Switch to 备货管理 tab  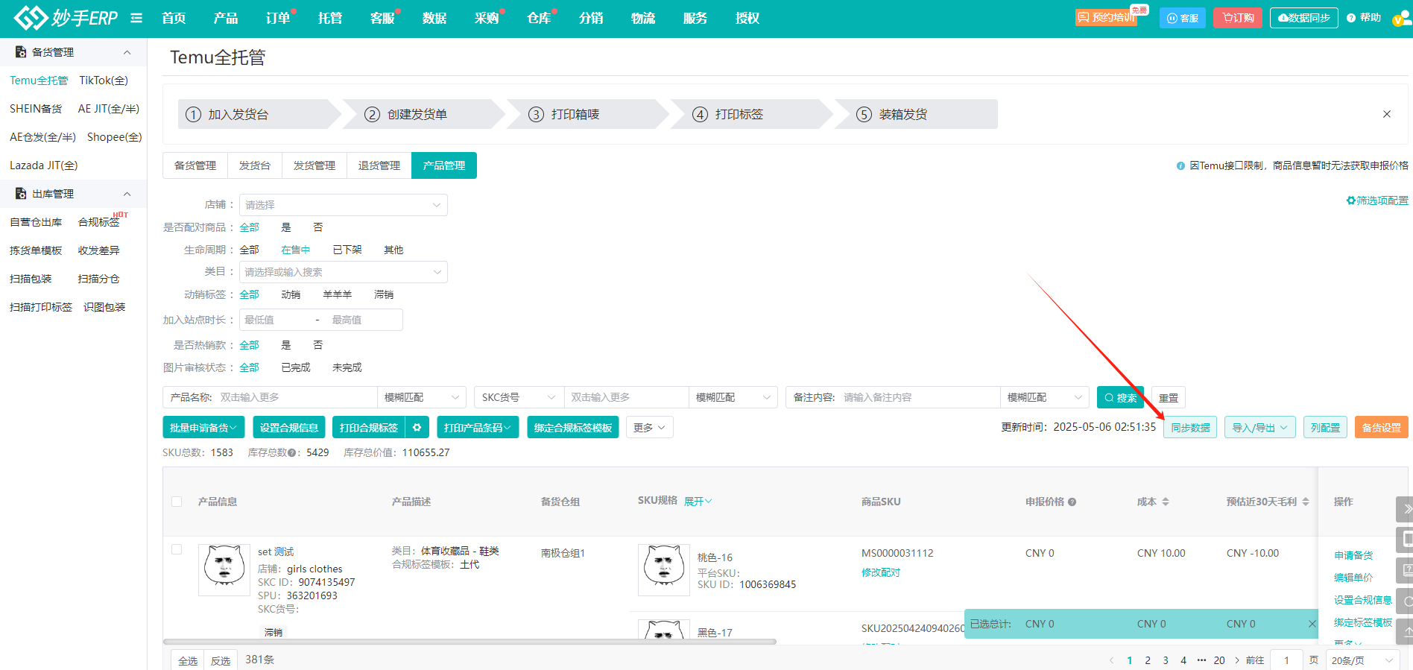(195, 165)
